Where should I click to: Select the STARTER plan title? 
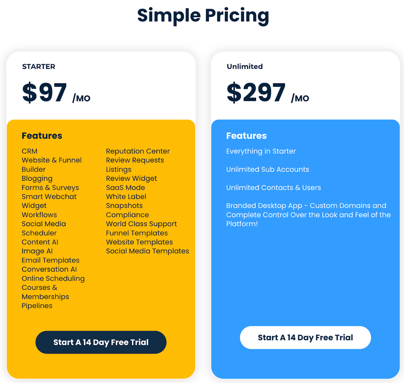coord(39,66)
